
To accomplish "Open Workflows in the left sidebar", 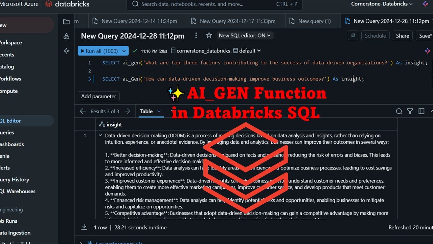I will point(10,79).
